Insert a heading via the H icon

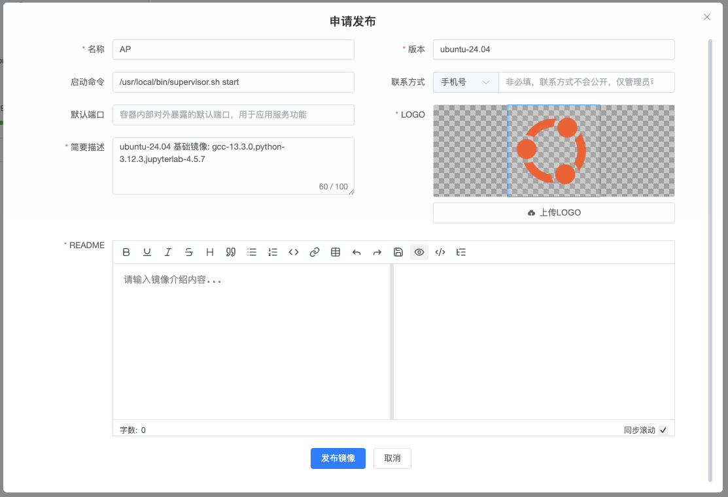coord(210,252)
